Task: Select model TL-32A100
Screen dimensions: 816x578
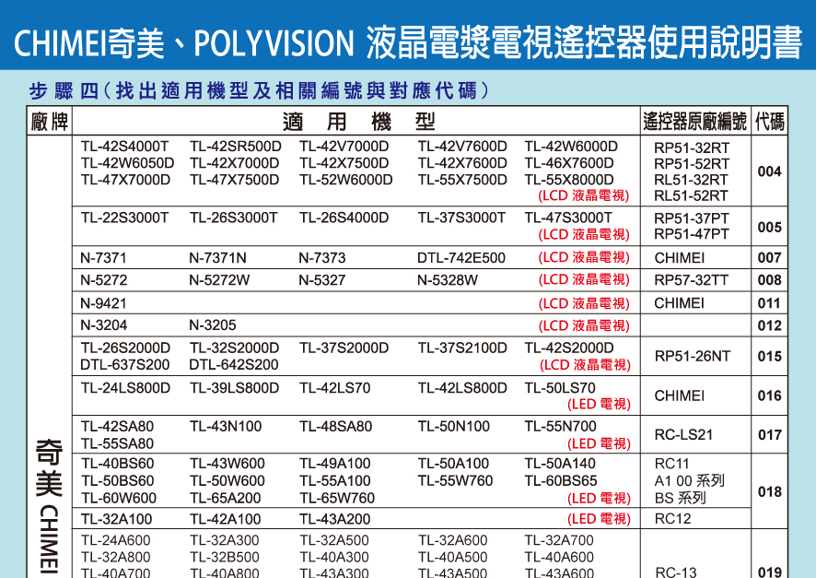Action: pyautogui.click(x=116, y=519)
